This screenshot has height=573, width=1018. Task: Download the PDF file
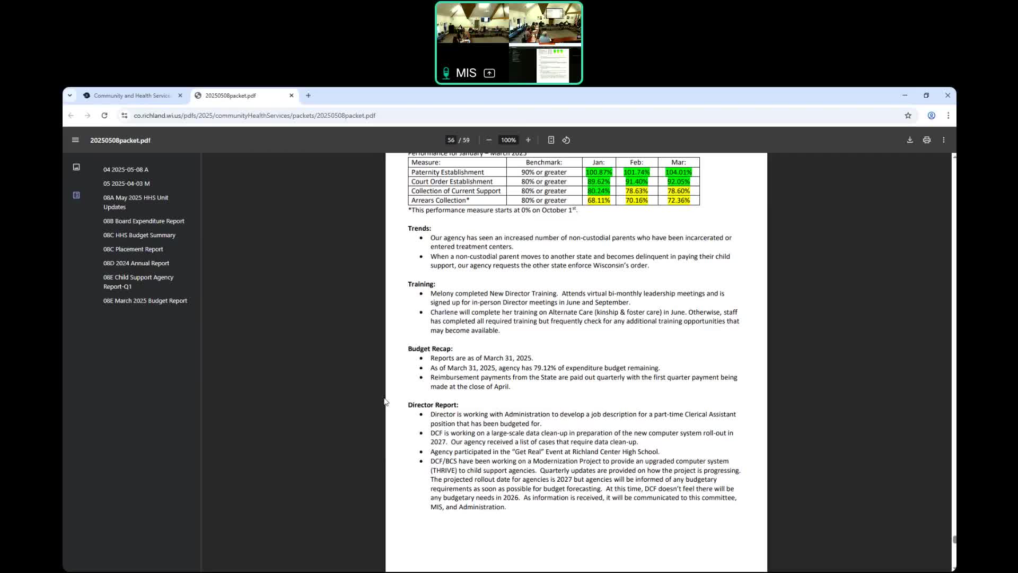[910, 140]
